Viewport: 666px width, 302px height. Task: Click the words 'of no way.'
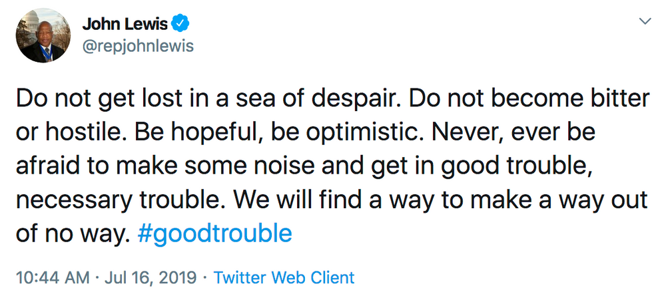70,233
